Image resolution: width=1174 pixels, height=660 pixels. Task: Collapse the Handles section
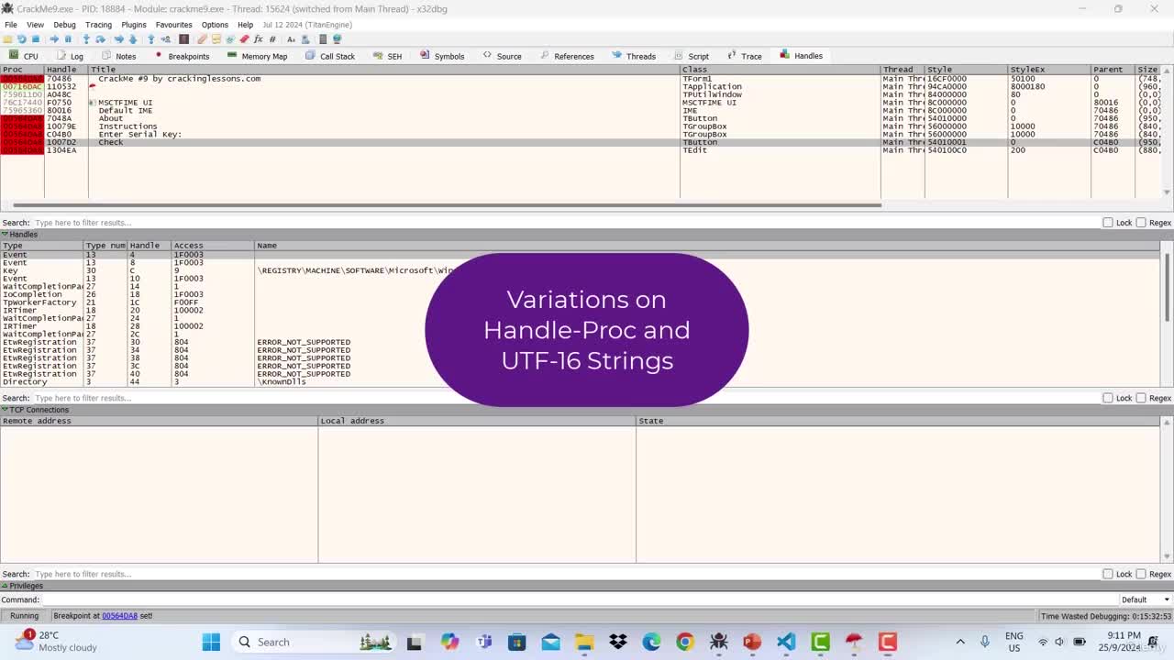click(x=5, y=235)
